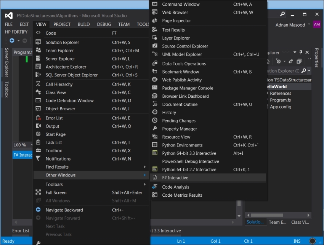Open the Navigate Backward toolbar dropdown arrow

tap(19, 41)
